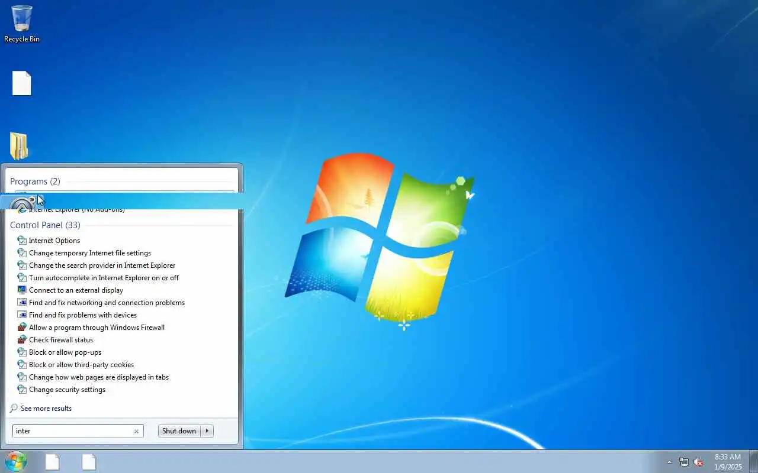Clear the search box with the X button
The width and height of the screenshot is (758, 473).
click(x=136, y=431)
